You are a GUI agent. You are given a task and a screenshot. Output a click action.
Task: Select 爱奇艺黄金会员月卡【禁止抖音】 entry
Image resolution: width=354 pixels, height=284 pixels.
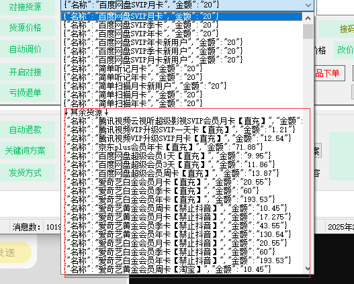point(182,217)
